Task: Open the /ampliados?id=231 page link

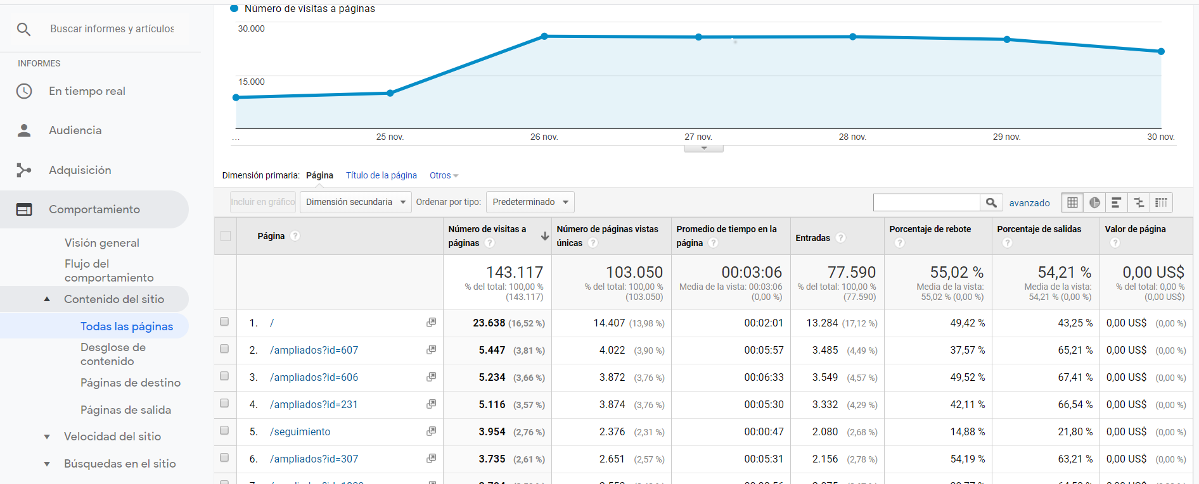Action: pyautogui.click(x=314, y=404)
